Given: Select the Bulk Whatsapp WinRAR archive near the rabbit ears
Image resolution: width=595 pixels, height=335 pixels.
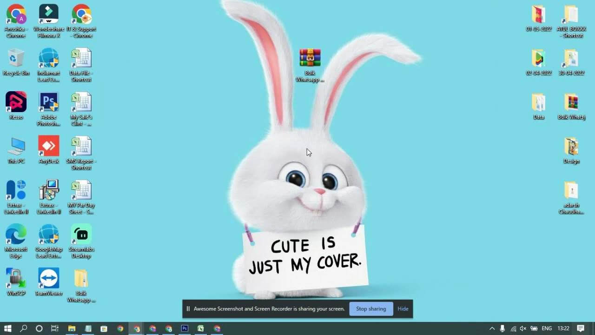Looking at the screenshot, I should tap(310, 66).
